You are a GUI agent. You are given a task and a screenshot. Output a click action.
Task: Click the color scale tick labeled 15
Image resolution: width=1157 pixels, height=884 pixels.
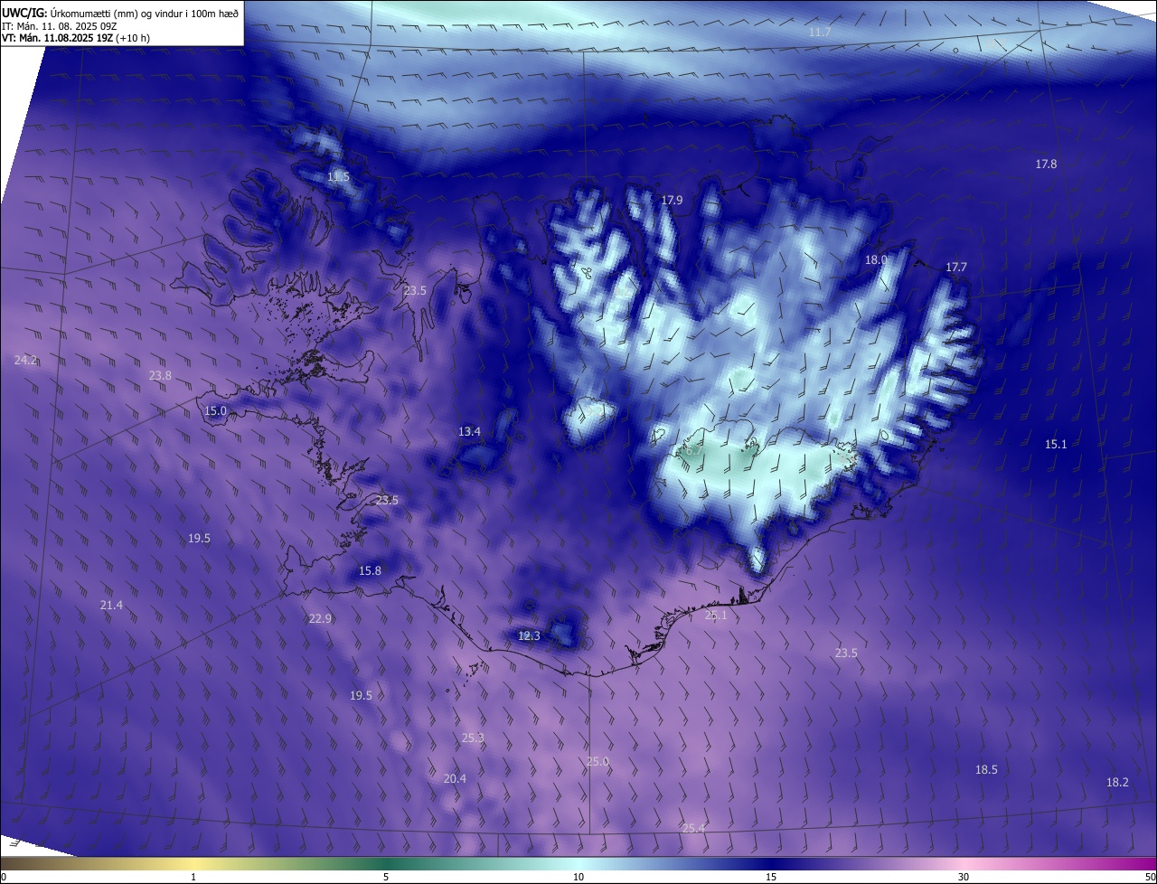pyautogui.click(x=771, y=877)
